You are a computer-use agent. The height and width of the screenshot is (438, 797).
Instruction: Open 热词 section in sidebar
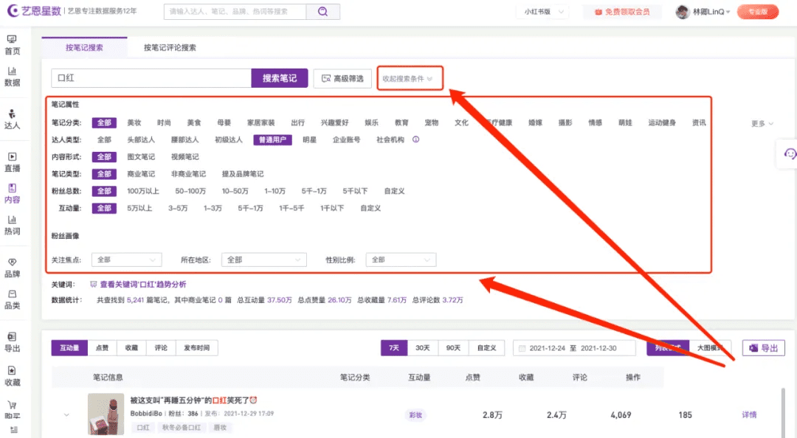[x=13, y=225]
